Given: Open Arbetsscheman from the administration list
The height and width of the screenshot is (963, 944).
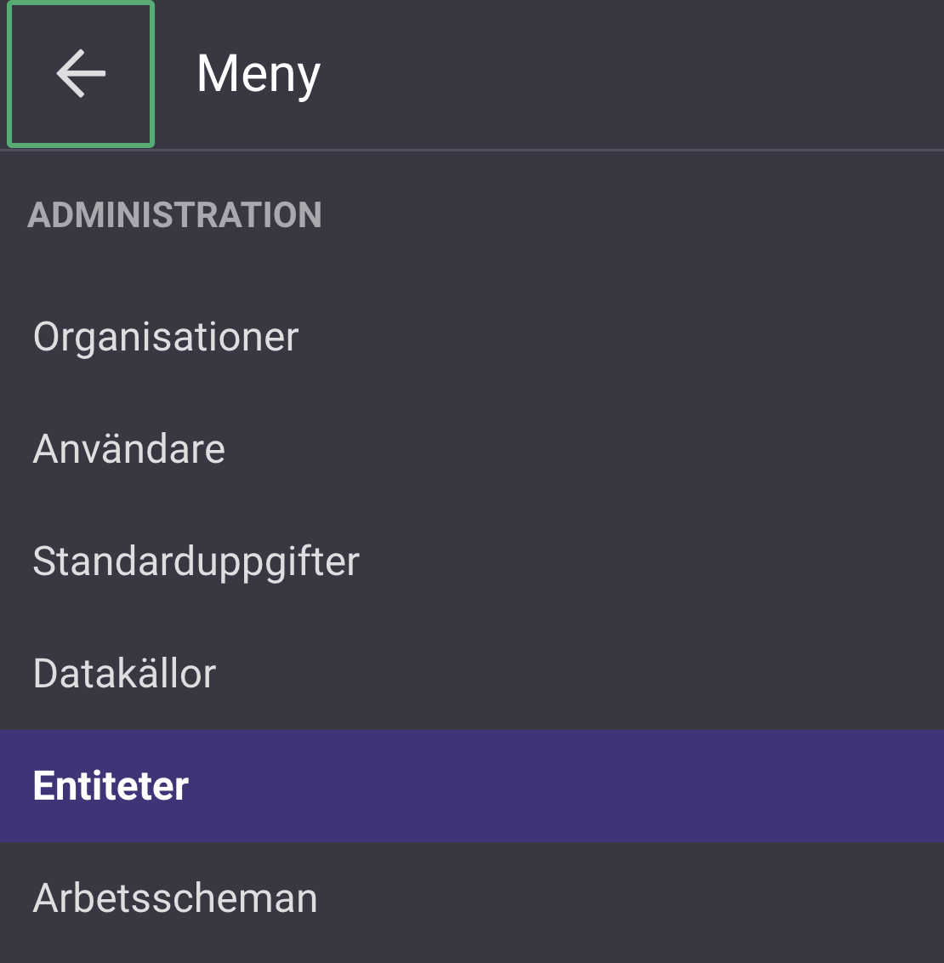Looking at the screenshot, I should click(174, 897).
